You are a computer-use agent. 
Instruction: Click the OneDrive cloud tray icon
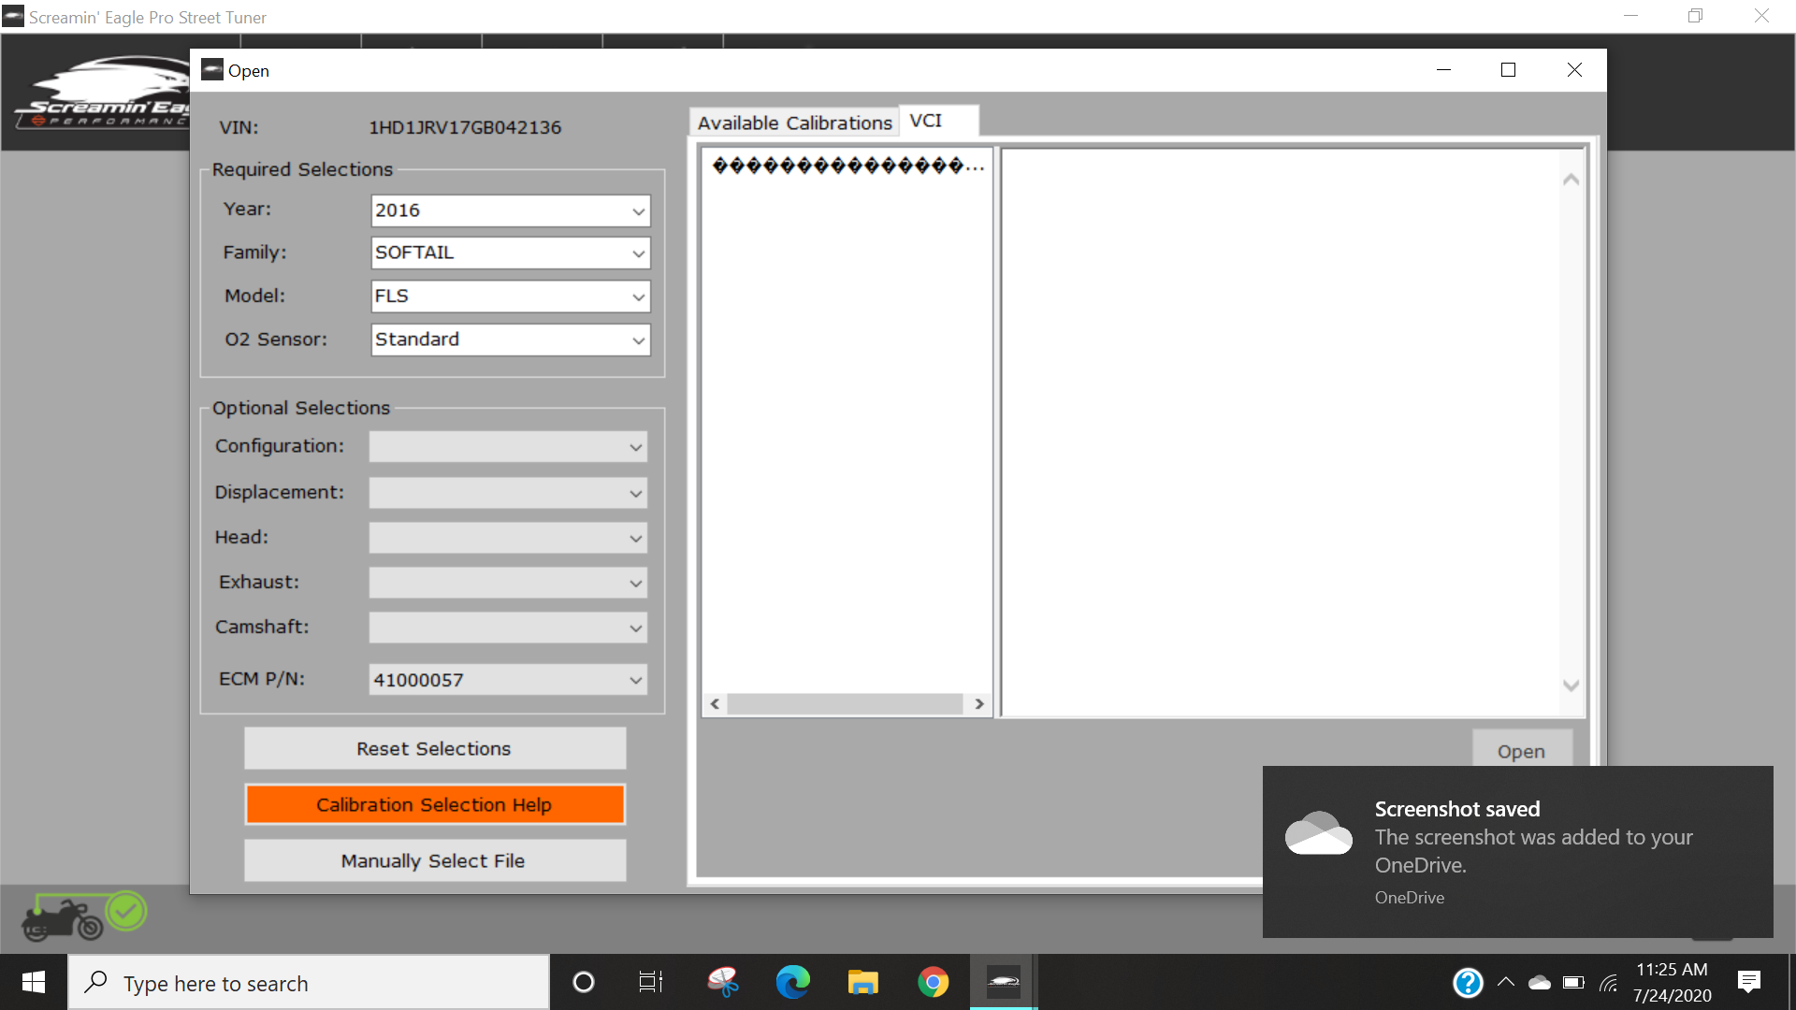point(1539,982)
